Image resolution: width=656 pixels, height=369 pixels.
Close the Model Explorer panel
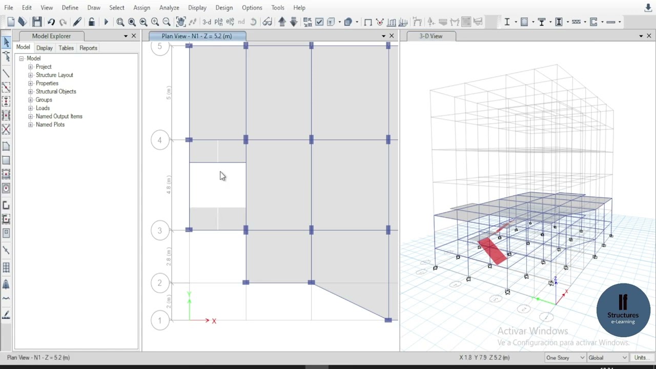point(134,36)
